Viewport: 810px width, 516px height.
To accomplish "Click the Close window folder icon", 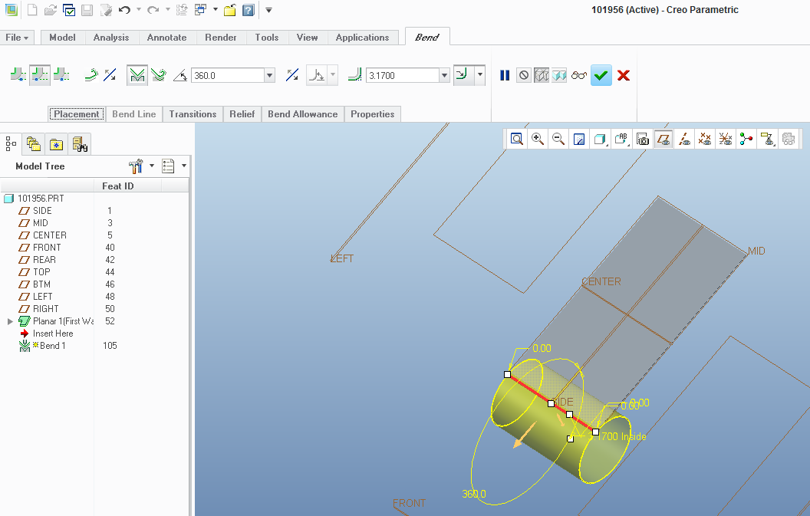I will (230, 10).
